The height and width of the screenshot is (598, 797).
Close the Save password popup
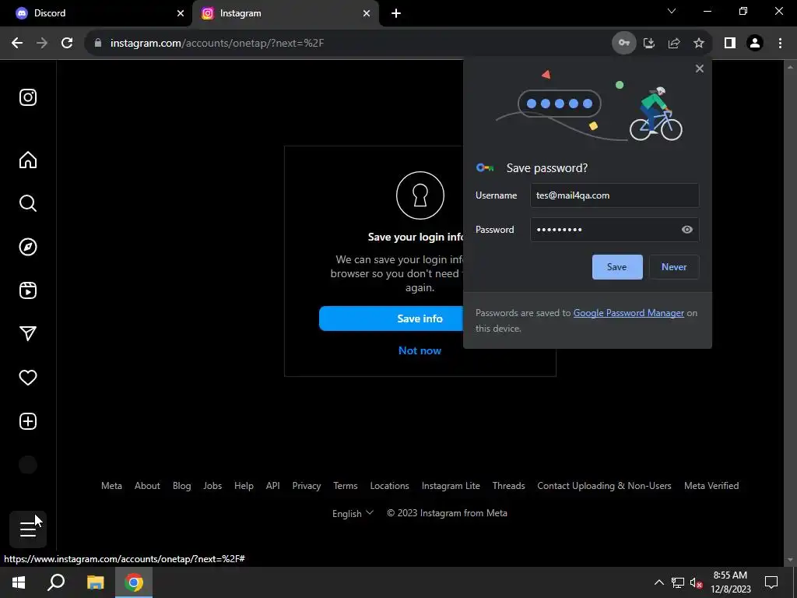pyautogui.click(x=700, y=69)
